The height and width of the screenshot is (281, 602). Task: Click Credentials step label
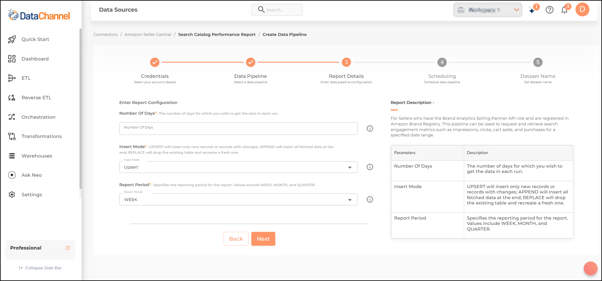(x=155, y=76)
